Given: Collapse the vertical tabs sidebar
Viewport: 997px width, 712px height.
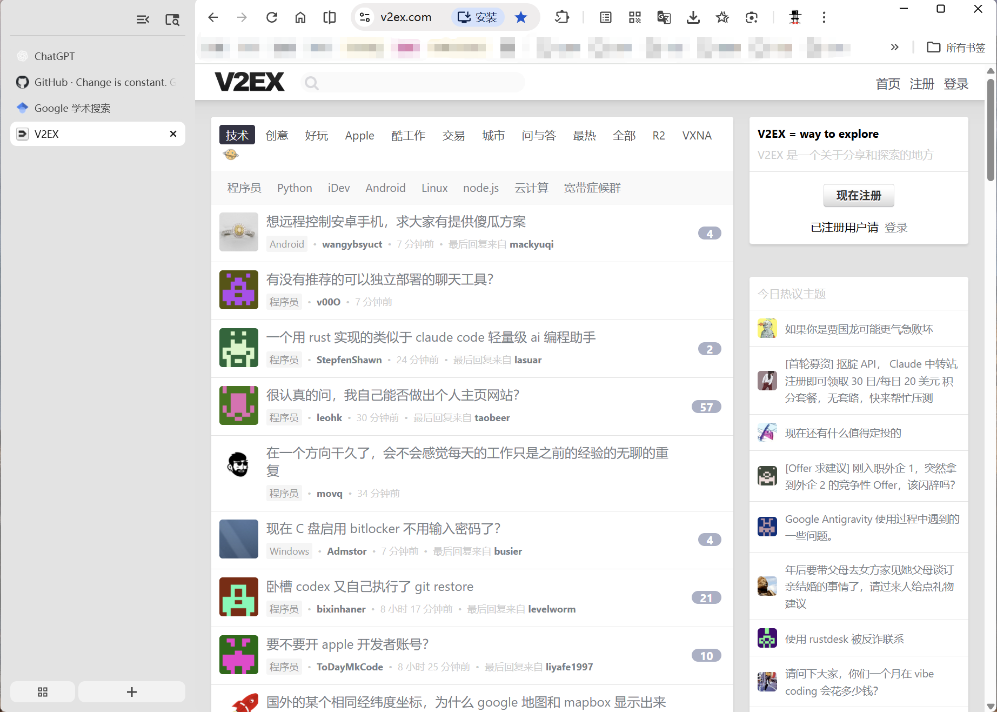Looking at the screenshot, I should coord(143,20).
